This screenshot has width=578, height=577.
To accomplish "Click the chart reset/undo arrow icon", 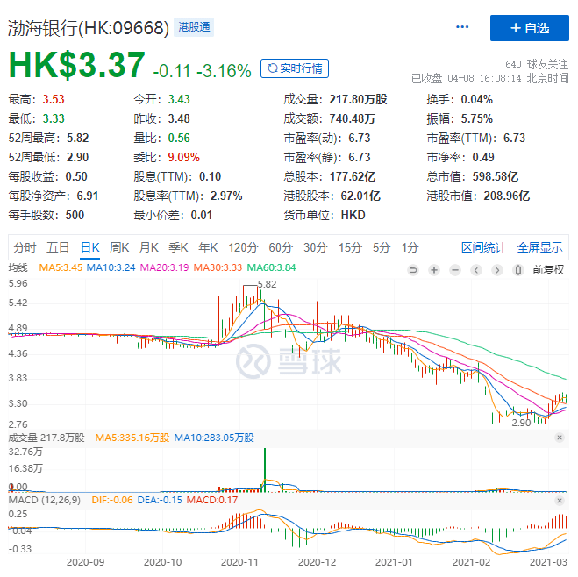I will (413, 270).
